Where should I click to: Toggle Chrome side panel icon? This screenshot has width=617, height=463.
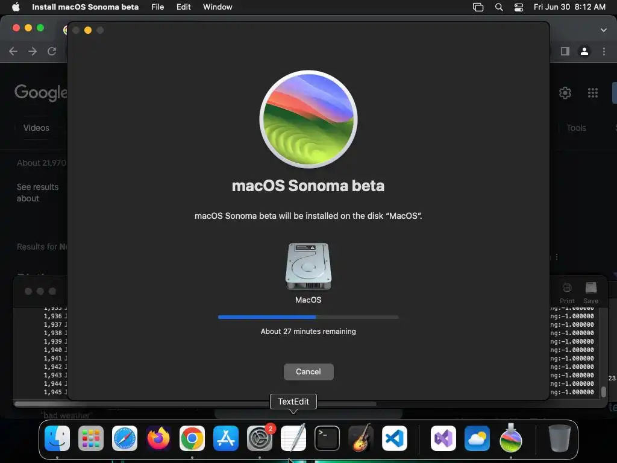(x=565, y=51)
